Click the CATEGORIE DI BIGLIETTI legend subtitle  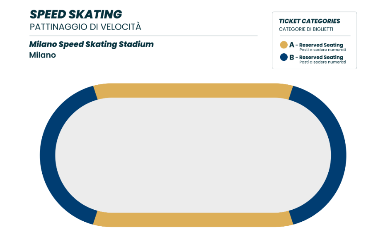(306, 29)
